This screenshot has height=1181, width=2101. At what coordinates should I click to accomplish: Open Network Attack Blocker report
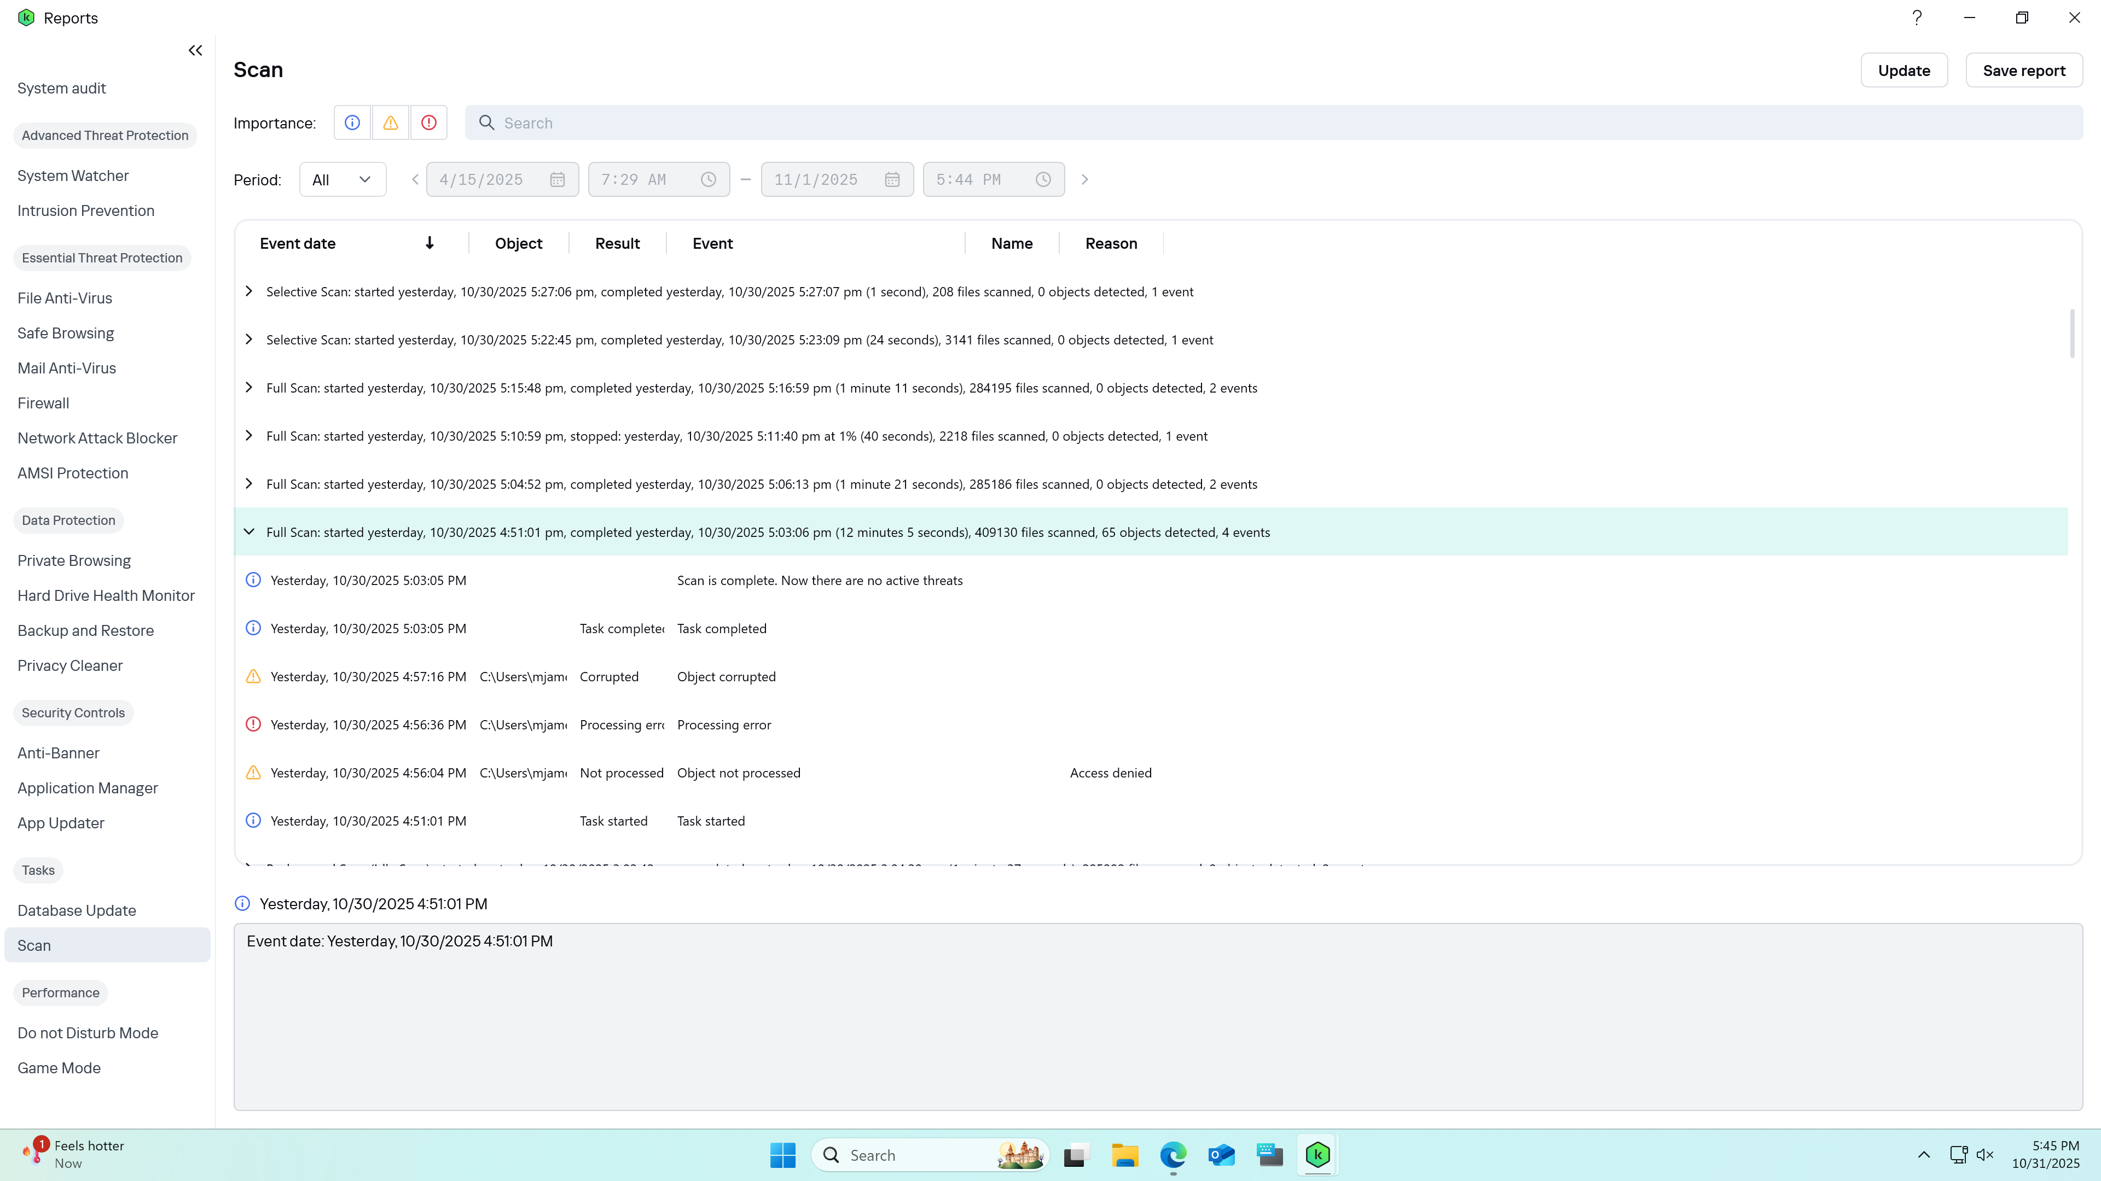pyautogui.click(x=97, y=437)
